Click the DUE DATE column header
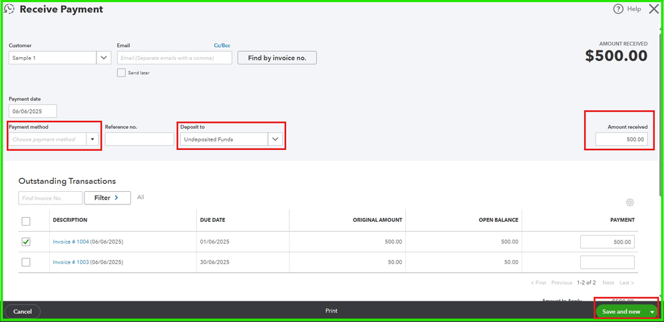 (213, 220)
